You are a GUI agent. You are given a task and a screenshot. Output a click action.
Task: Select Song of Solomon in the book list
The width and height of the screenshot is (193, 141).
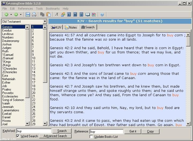tap(13, 100)
